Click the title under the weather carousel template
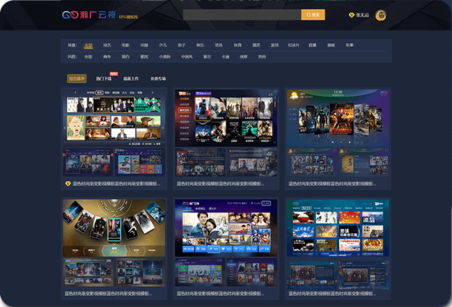452x307 pixels. click(332, 184)
